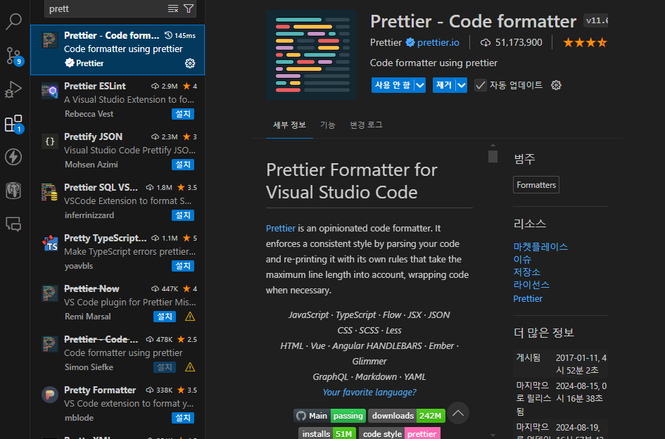Open the 이슈 resource link
Viewport: 665px width, 439px height.
(522, 259)
